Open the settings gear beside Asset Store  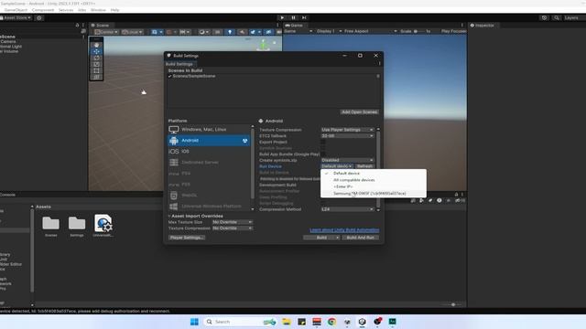39,18
